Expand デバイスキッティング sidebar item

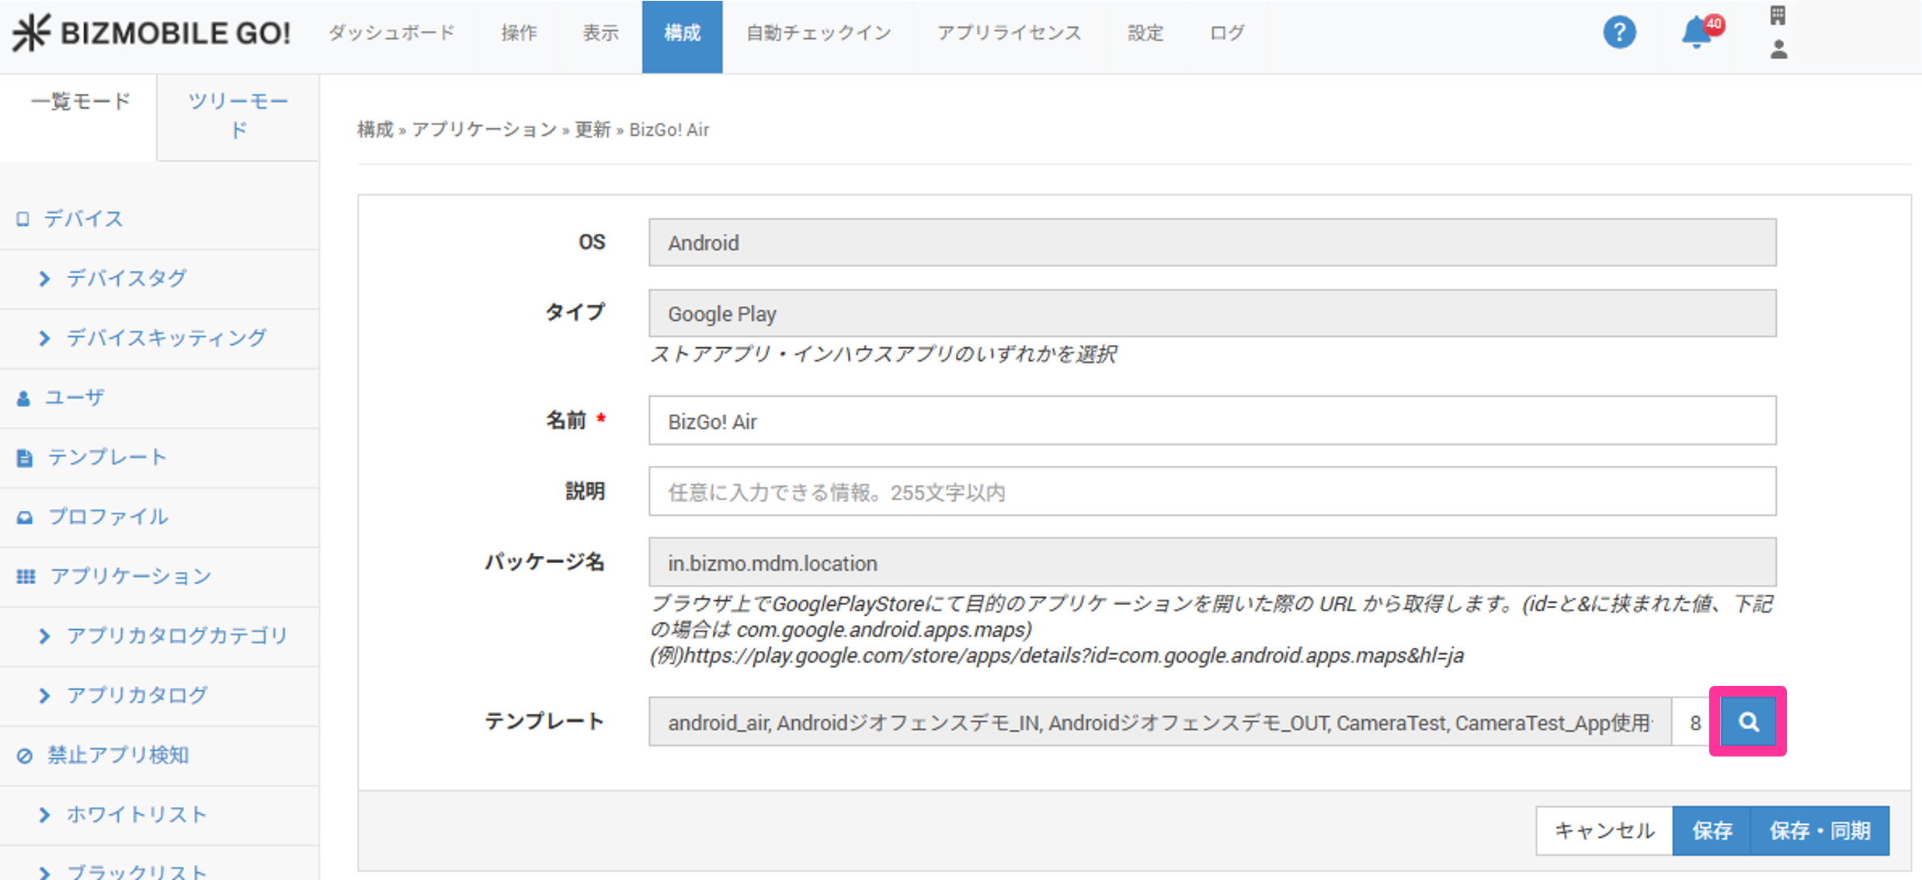point(165,338)
